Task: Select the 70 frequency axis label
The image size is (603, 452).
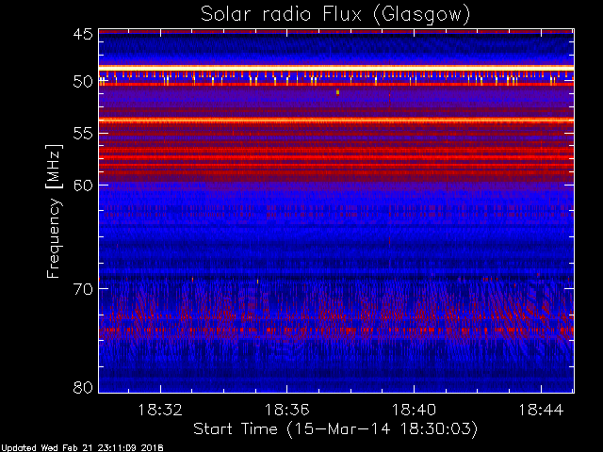Action: (x=83, y=289)
